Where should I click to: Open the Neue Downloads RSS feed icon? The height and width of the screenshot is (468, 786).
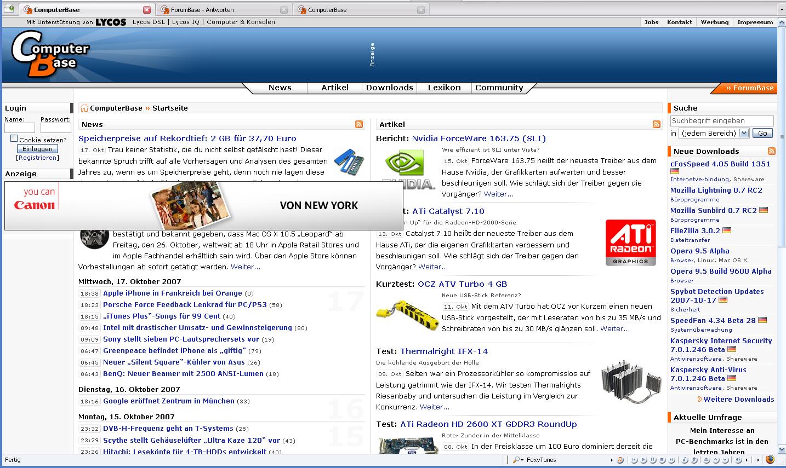point(772,151)
